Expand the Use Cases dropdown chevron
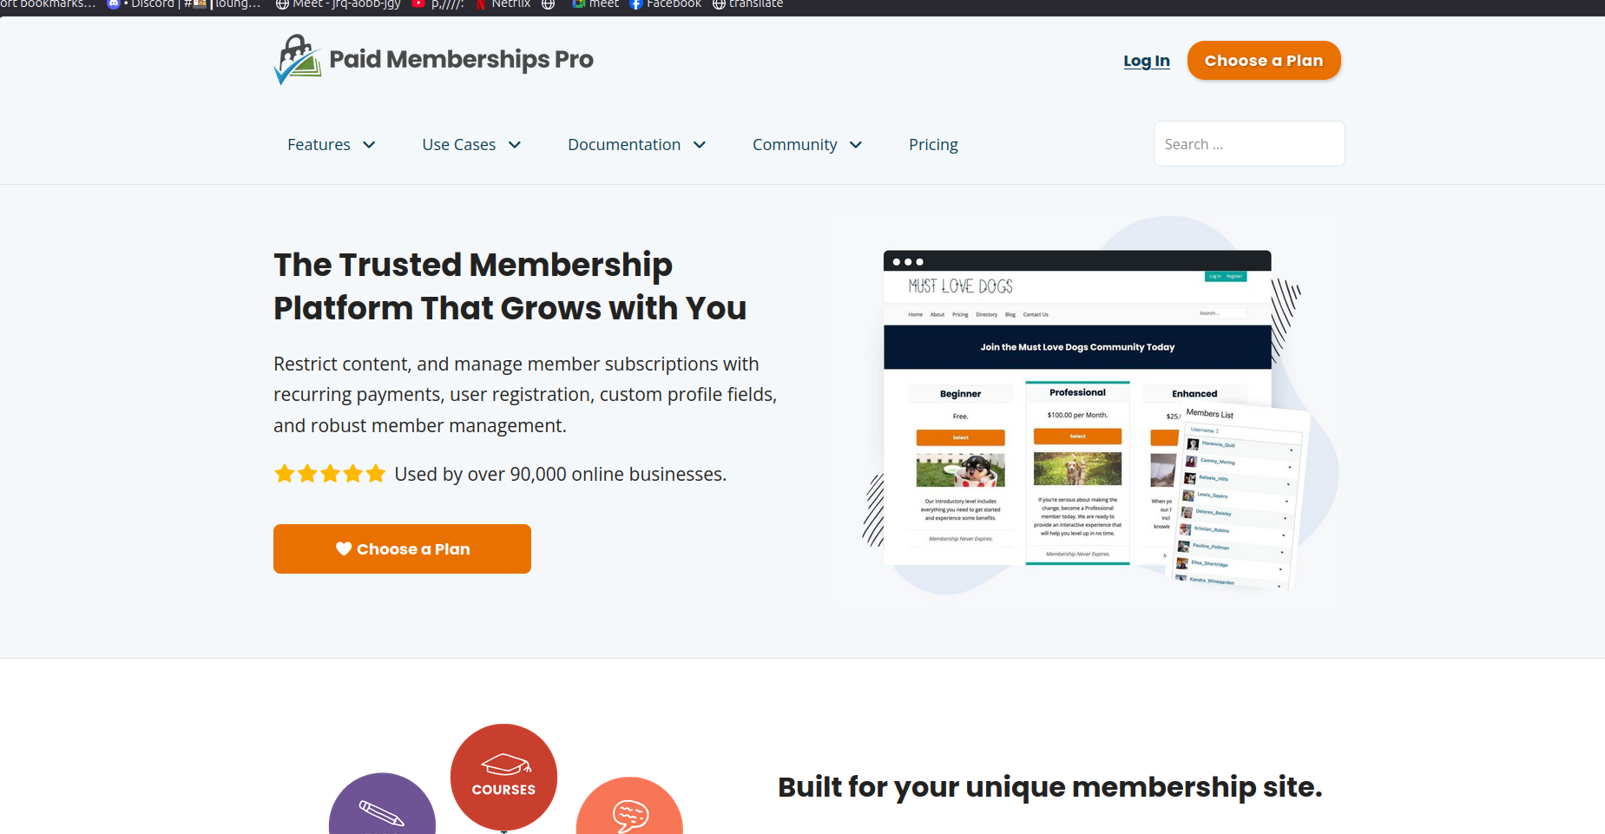This screenshot has width=1605, height=834. point(515,145)
